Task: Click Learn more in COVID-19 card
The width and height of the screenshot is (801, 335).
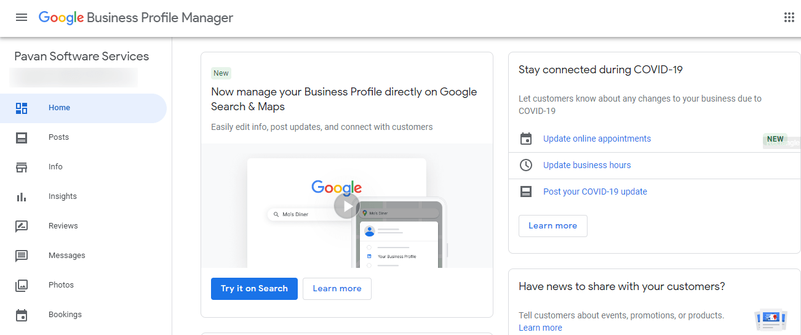Action: (x=552, y=226)
